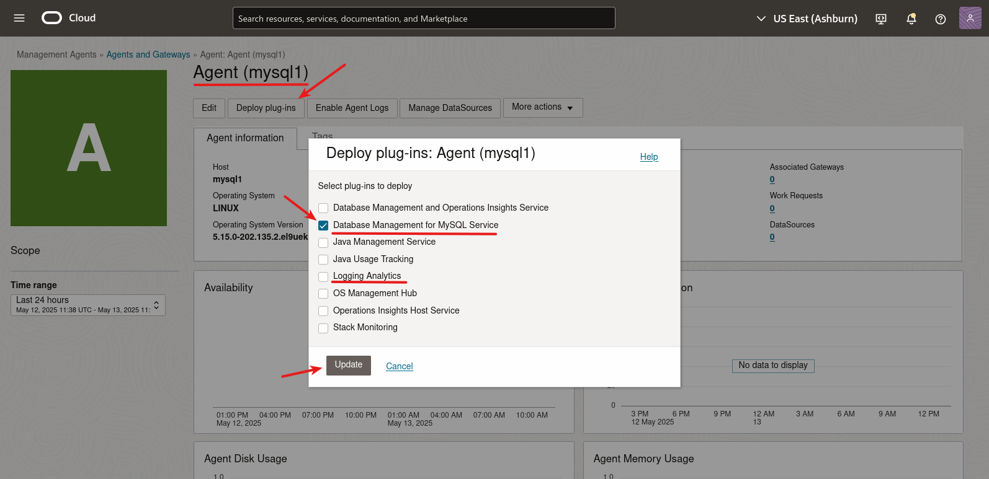This screenshot has width=989, height=479.
Task: Click the Agent (mysql1) page title
Action: click(x=251, y=73)
